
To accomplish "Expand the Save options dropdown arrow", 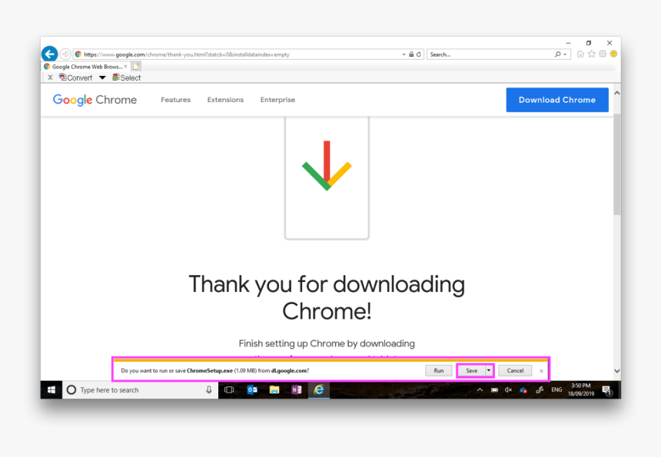I will 489,371.
